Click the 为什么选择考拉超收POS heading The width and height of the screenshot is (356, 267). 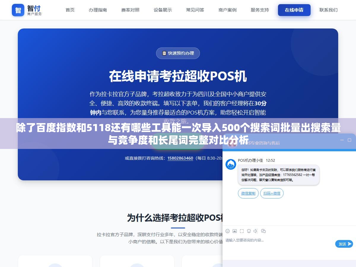[x=175, y=218]
